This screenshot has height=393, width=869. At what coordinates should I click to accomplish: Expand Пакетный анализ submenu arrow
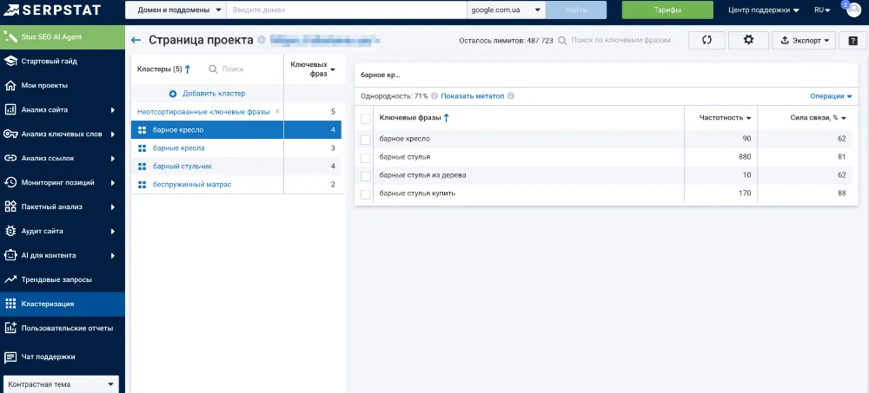[x=112, y=207]
